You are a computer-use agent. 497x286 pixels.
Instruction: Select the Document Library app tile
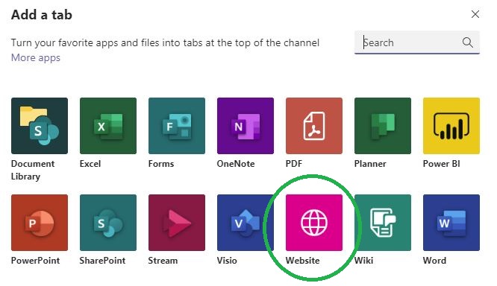pyautogui.click(x=40, y=126)
